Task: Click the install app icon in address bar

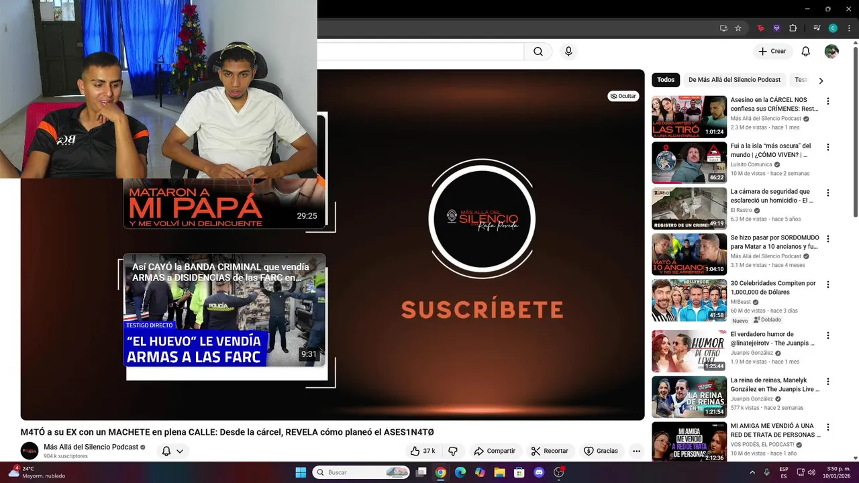Action: tap(723, 28)
